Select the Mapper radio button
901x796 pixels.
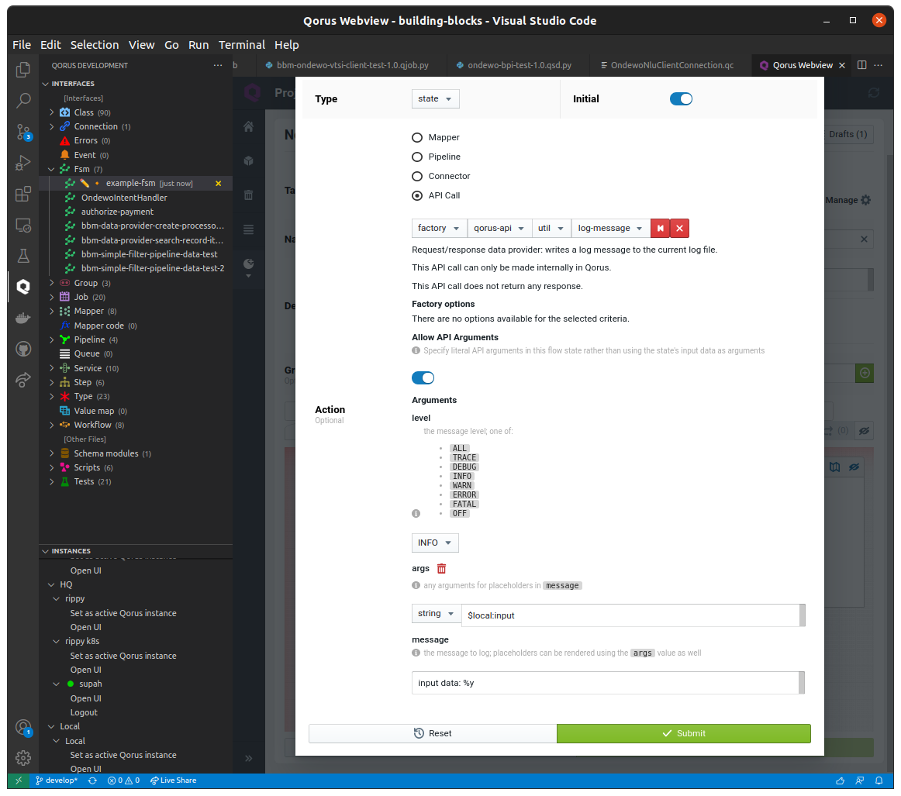click(417, 137)
